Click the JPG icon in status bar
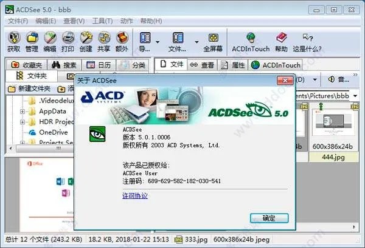The width and height of the screenshot is (365, 248). pos(178,240)
